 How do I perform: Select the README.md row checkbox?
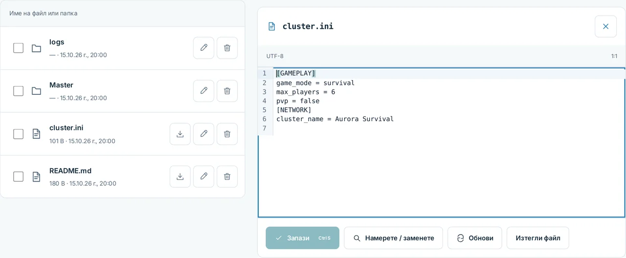pos(18,176)
